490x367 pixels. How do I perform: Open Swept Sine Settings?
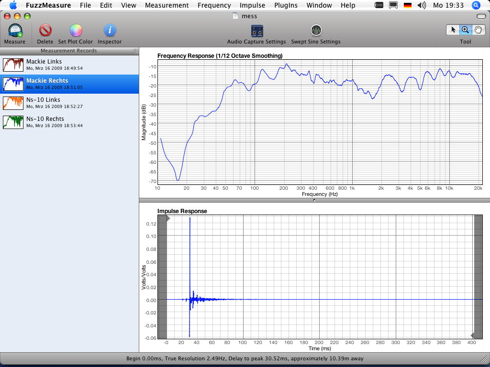click(316, 31)
